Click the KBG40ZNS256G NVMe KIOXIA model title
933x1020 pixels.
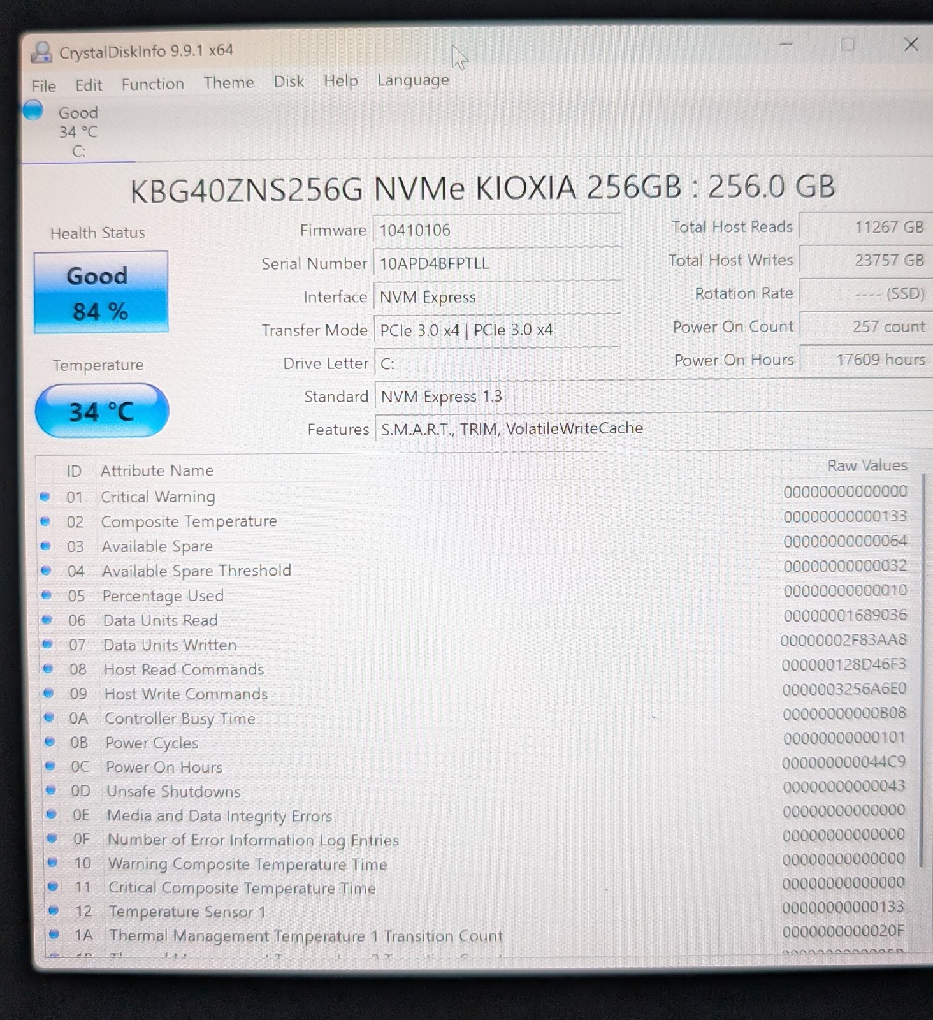click(x=482, y=188)
